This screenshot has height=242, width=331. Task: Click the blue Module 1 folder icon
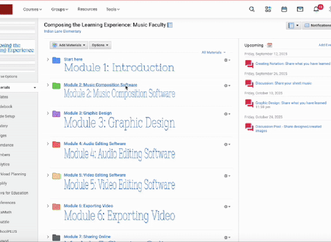tap(57, 60)
